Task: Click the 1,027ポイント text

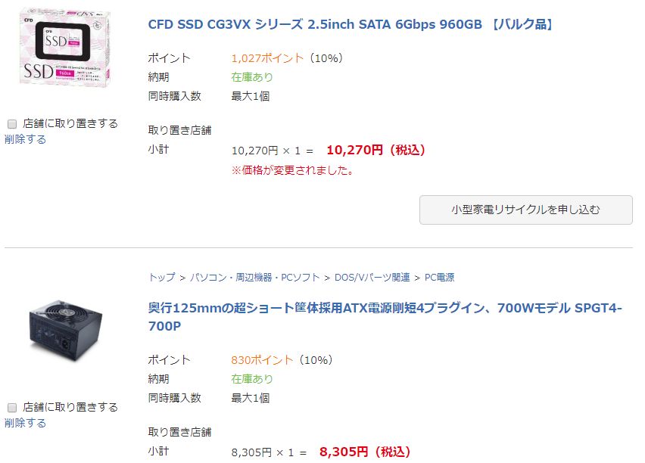Action: tap(267, 58)
